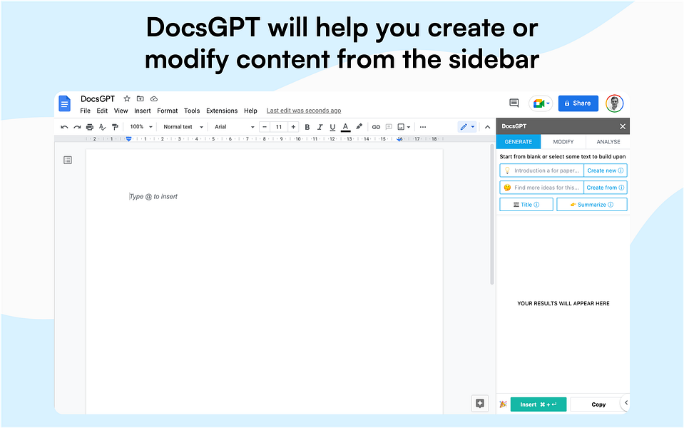Image resolution: width=684 pixels, height=428 pixels.
Task: Select the paint format tool
Action: 115,127
